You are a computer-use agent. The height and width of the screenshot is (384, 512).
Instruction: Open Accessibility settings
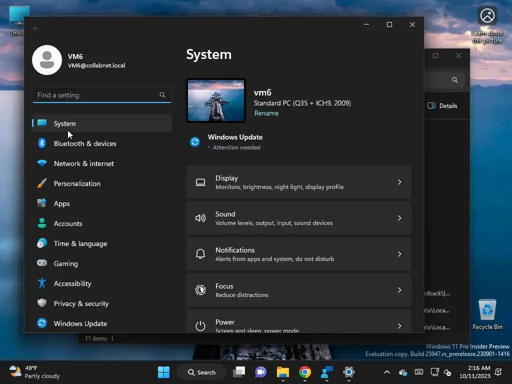[x=102, y=283]
